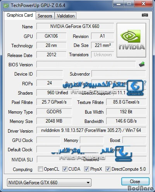The width and height of the screenshot is (155, 192).
Task: Select the Graphics Card tab
Action: click(x=20, y=15)
